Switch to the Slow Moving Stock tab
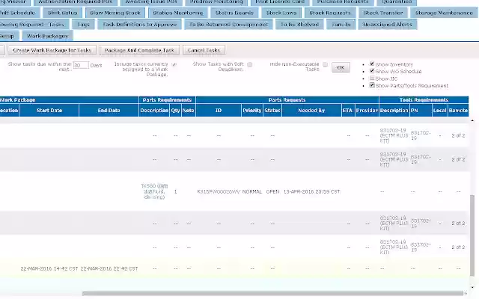 [x=115, y=13]
